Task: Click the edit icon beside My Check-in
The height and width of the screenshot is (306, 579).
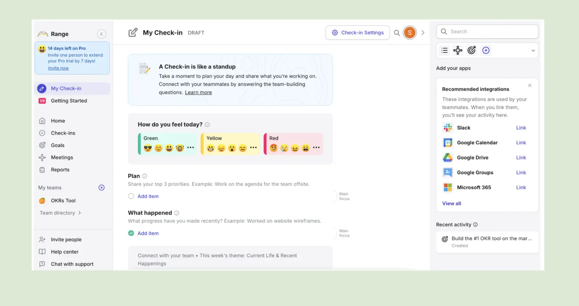Action: (x=133, y=32)
